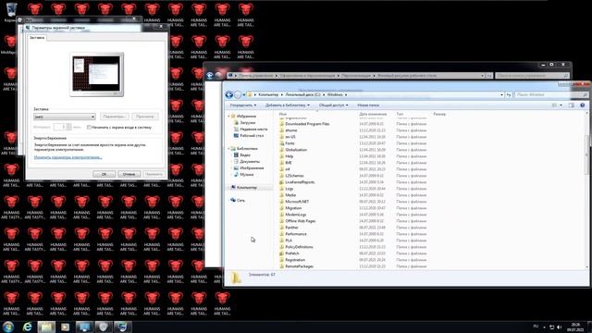Select the Panther folder

point(291,228)
